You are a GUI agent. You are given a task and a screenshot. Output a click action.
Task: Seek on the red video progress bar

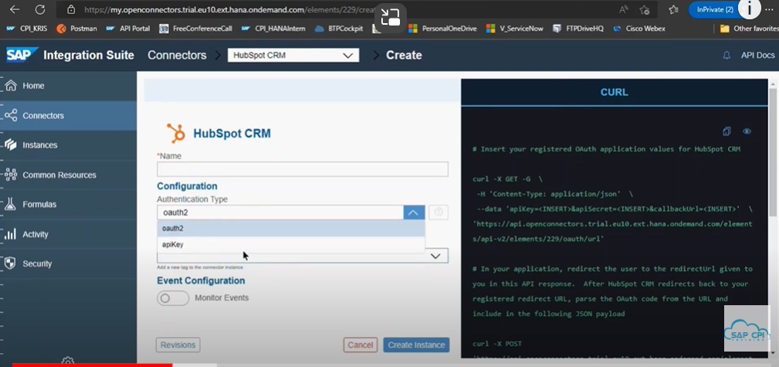[92, 365]
